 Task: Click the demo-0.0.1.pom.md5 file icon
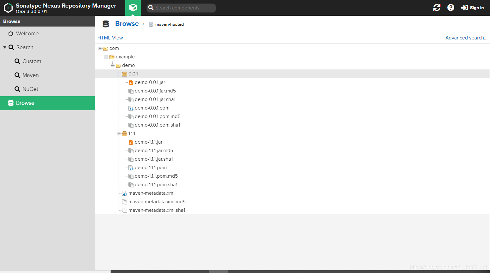[x=131, y=116]
